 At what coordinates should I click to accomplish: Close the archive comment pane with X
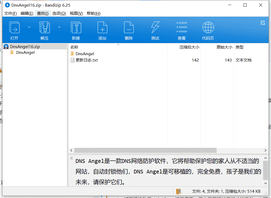pos(72,158)
